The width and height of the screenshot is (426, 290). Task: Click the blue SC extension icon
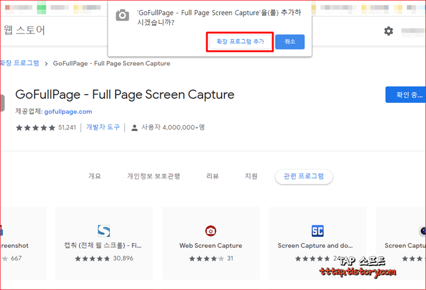(x=317, y=231)
